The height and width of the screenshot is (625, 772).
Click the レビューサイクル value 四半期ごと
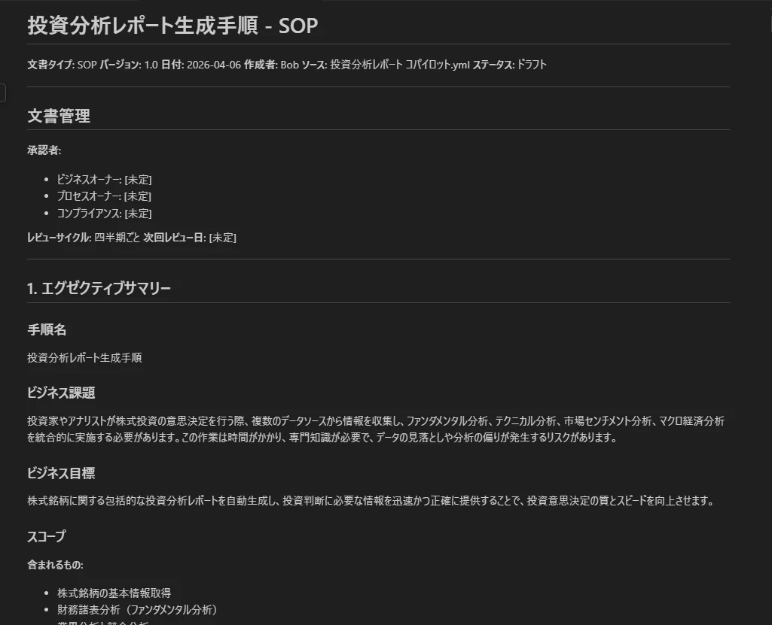click(x=117, y=238)
